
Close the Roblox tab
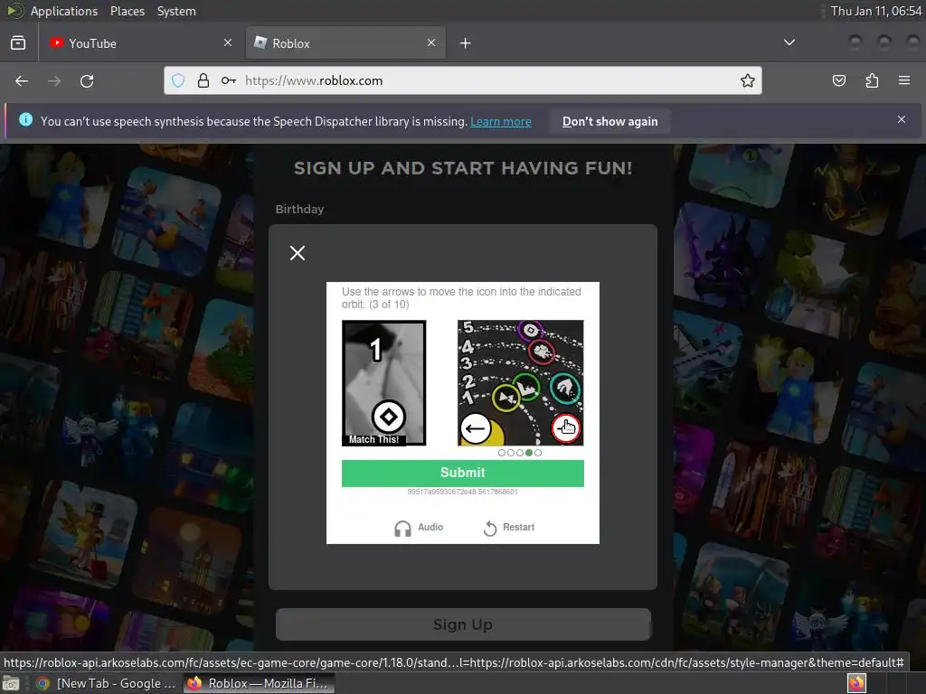click(x=431, y=42)
